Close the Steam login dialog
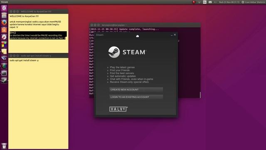The width and height of the screenshot is (266, 150). [175, 35]
